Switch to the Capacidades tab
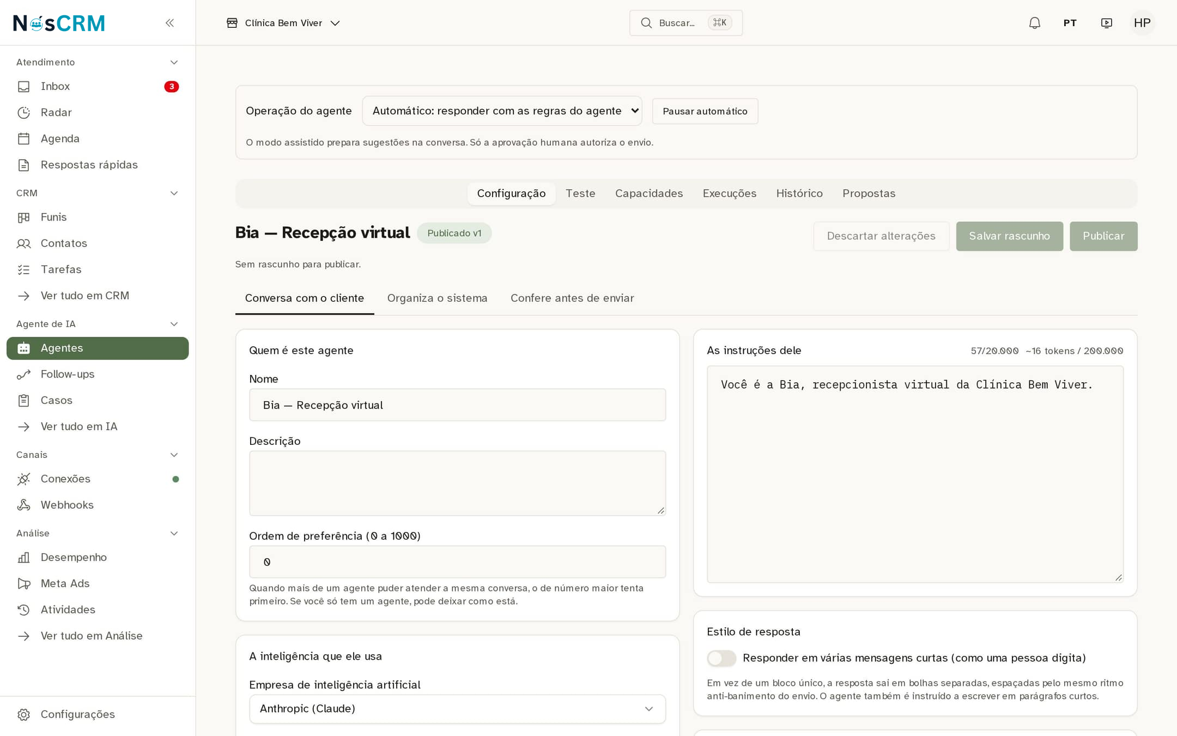1177x736 pixels. (648, 194)
